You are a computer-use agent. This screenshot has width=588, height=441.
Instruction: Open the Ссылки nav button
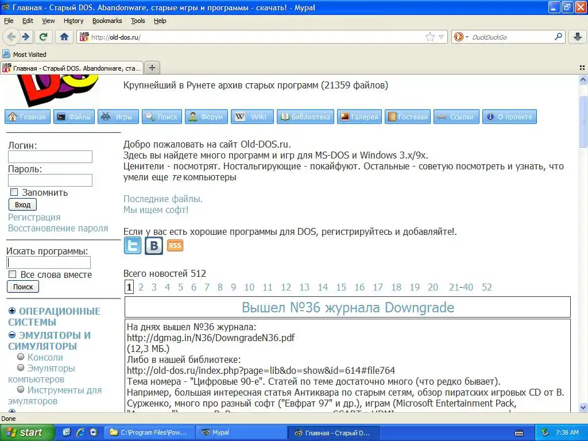coord(457,117)
